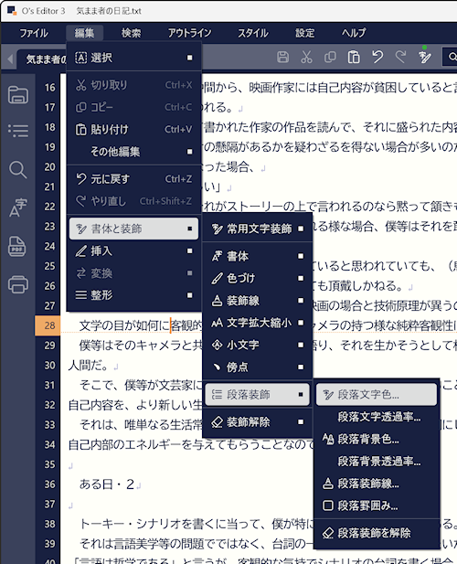Choose コピー from the edit menu

click(133, 107)
